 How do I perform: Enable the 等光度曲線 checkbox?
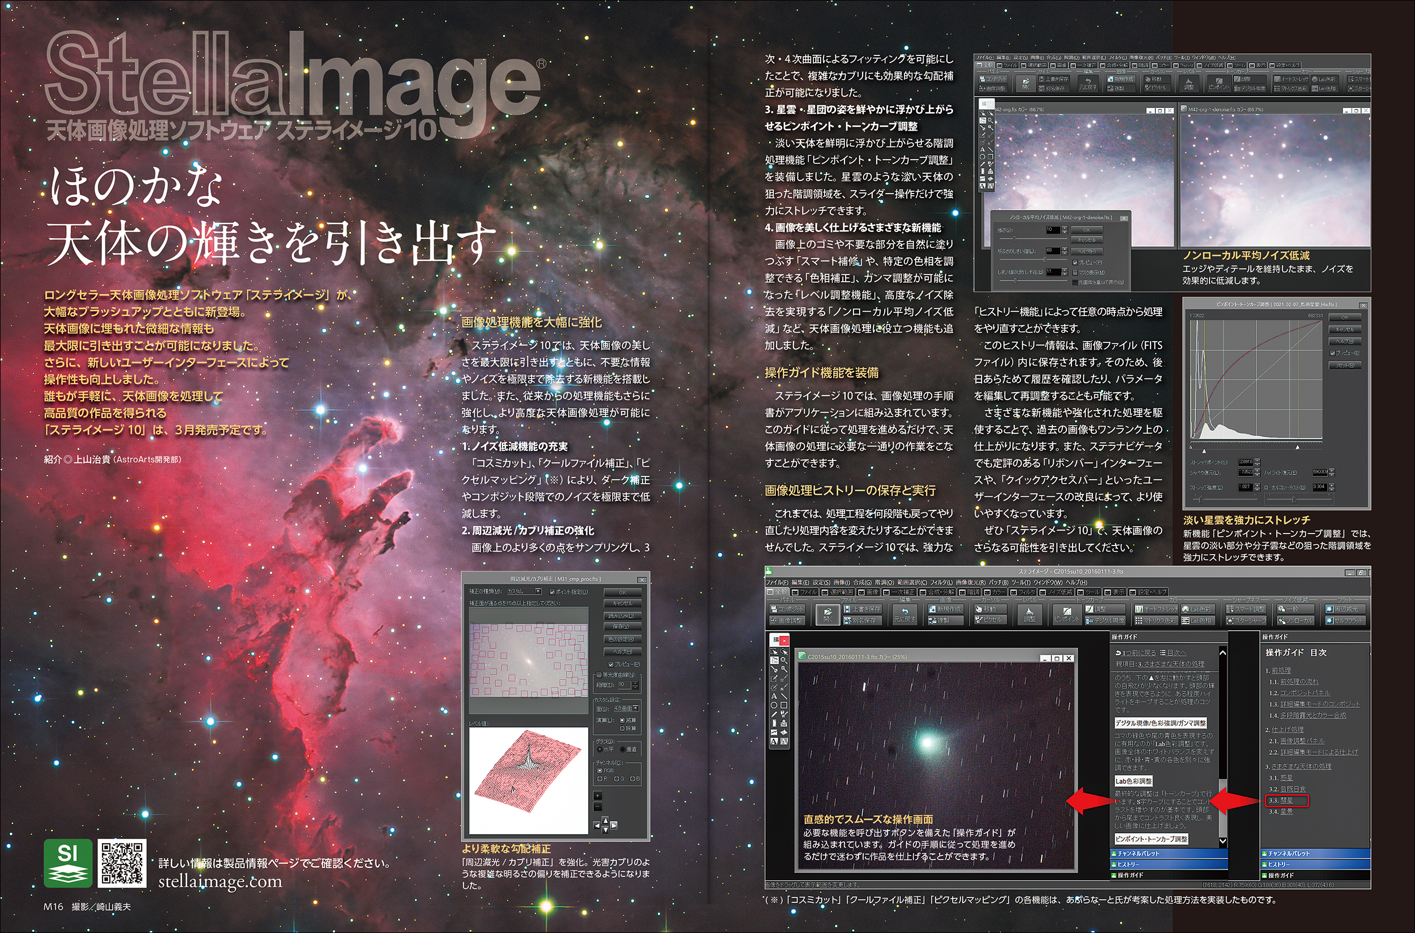click(x=599, y=676)
